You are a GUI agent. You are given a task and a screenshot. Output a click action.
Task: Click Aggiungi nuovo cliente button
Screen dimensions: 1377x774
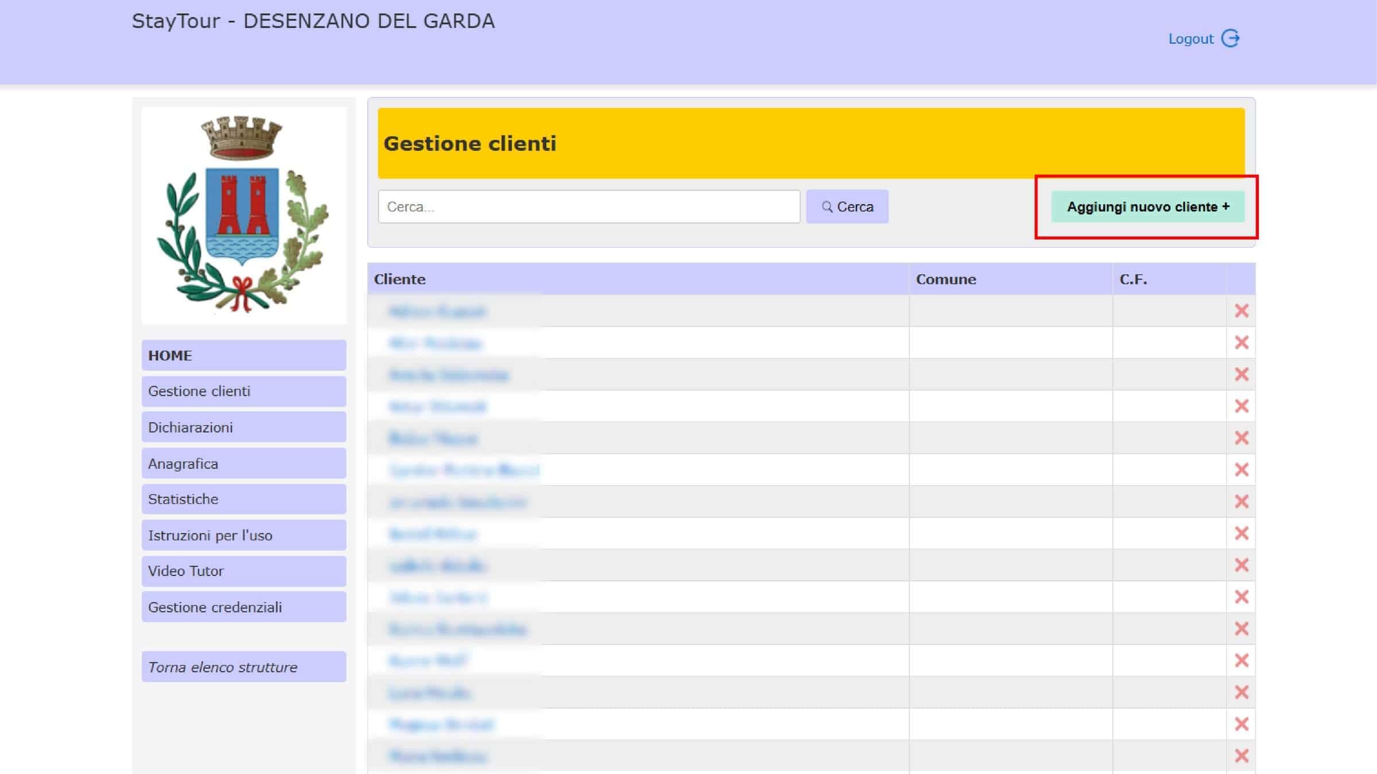[1148, 207]
